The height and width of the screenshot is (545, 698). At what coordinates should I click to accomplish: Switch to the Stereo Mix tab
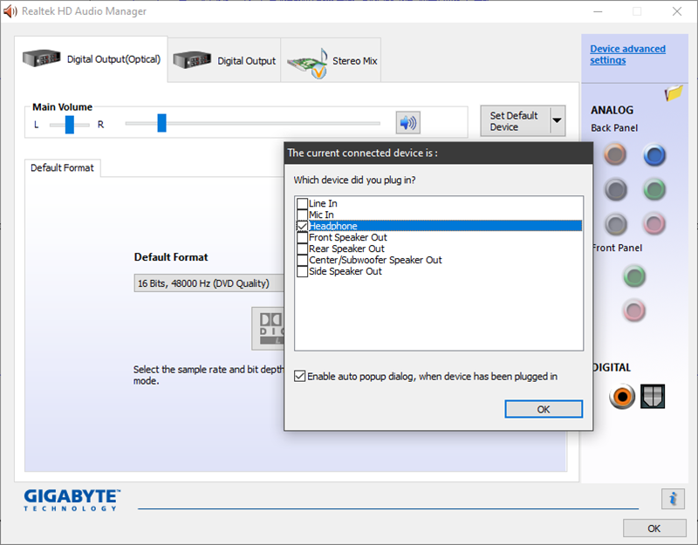click(331, 61)
